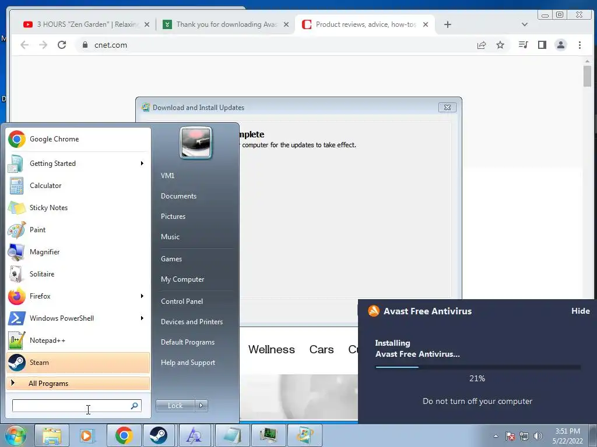597x447 pixels.
Task: Reload the cnet.com page
Action: [x=62, y=45]
